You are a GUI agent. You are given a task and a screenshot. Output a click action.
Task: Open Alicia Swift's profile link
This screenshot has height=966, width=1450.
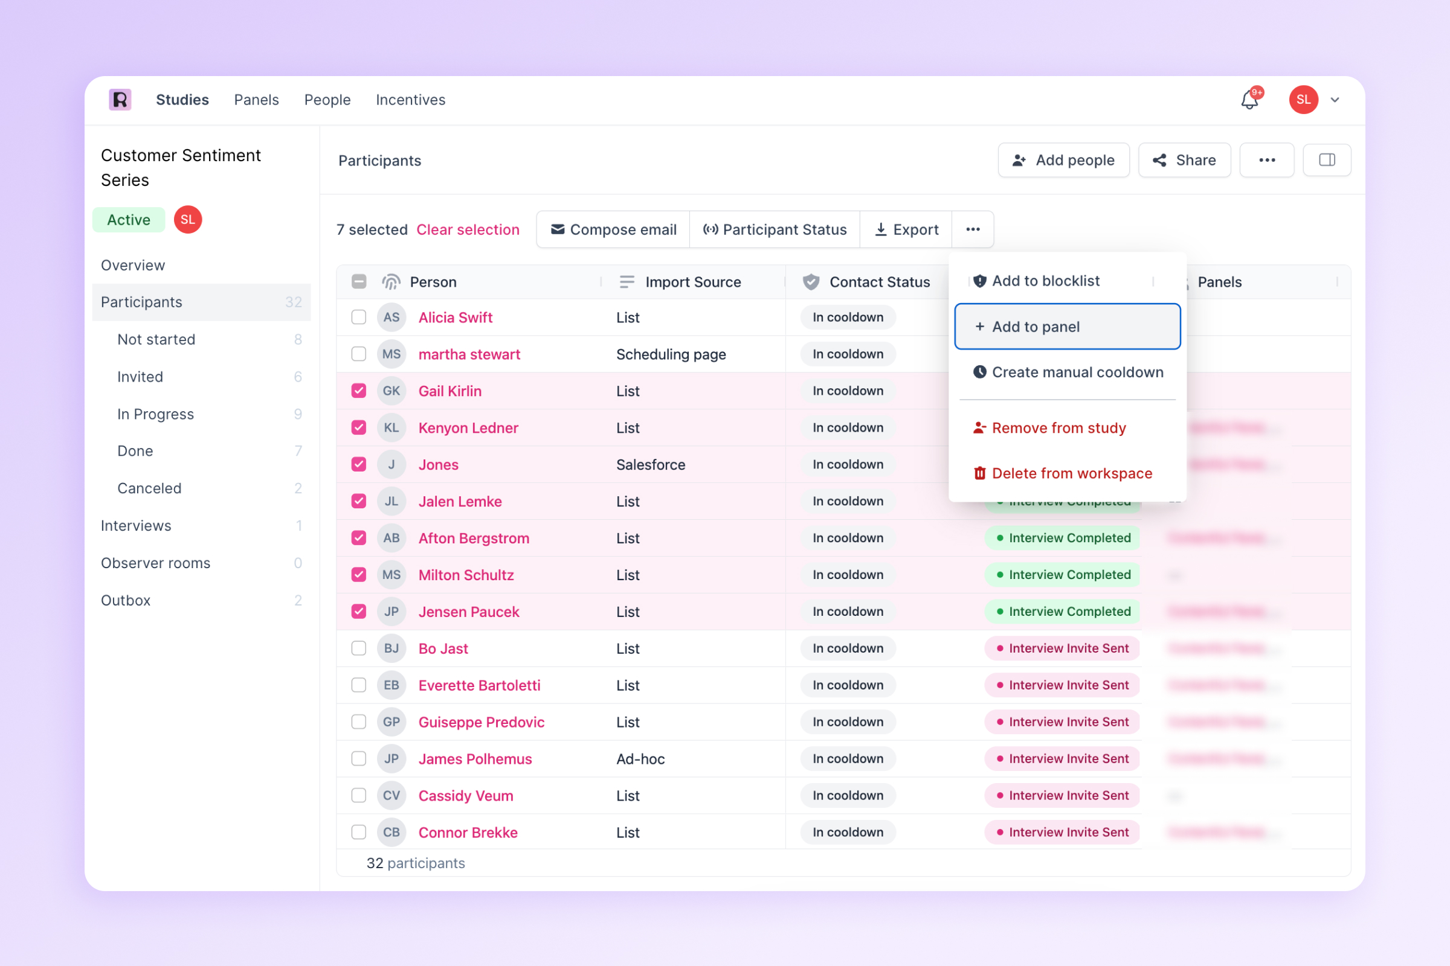click(x=456, y=318)
